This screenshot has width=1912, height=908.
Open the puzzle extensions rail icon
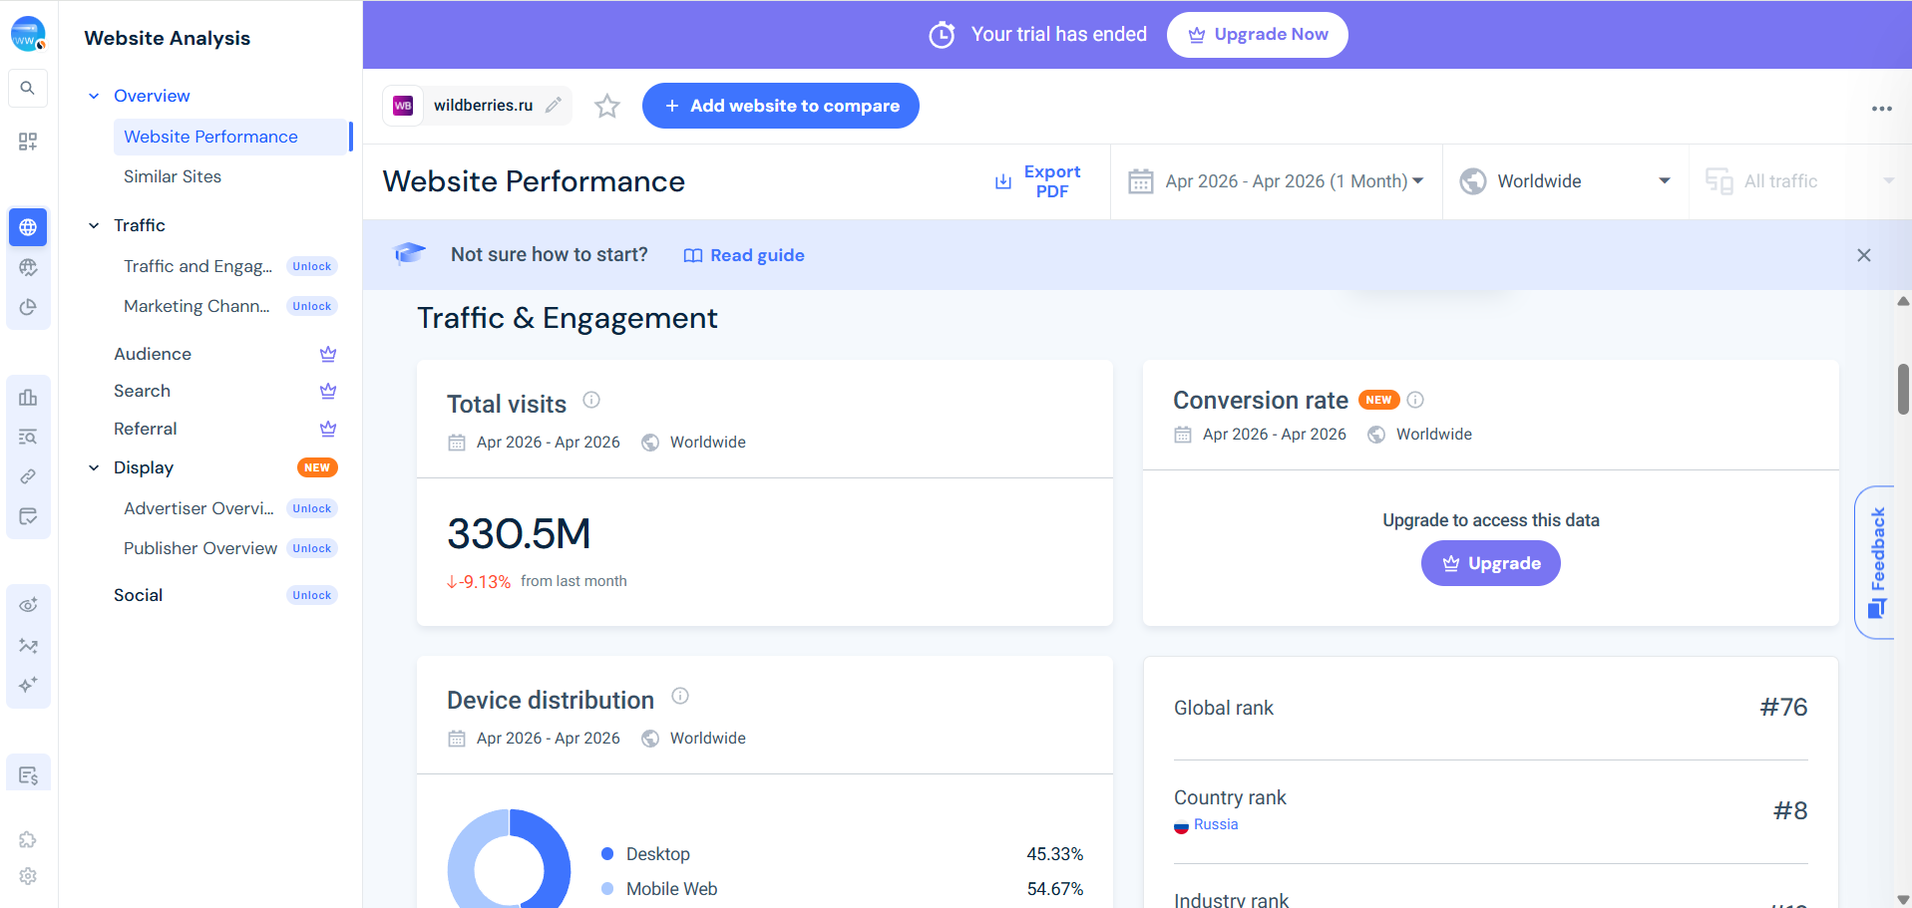[x=28, y=839]
